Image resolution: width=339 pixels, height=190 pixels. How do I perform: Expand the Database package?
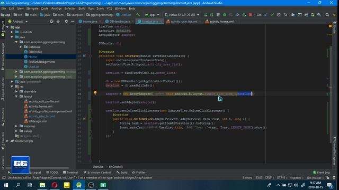pyautogui.click(x=21, y=47)
